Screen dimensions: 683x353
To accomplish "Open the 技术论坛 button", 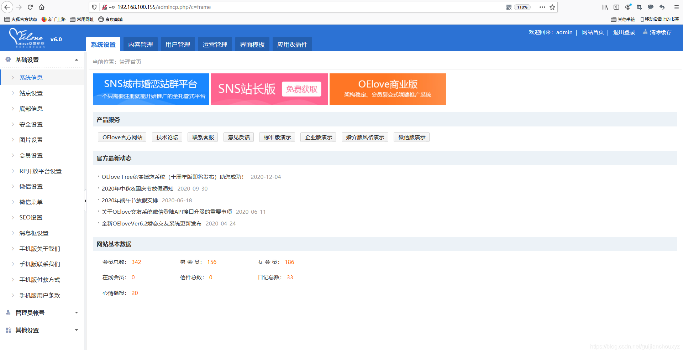I will (x=167, y=137).
